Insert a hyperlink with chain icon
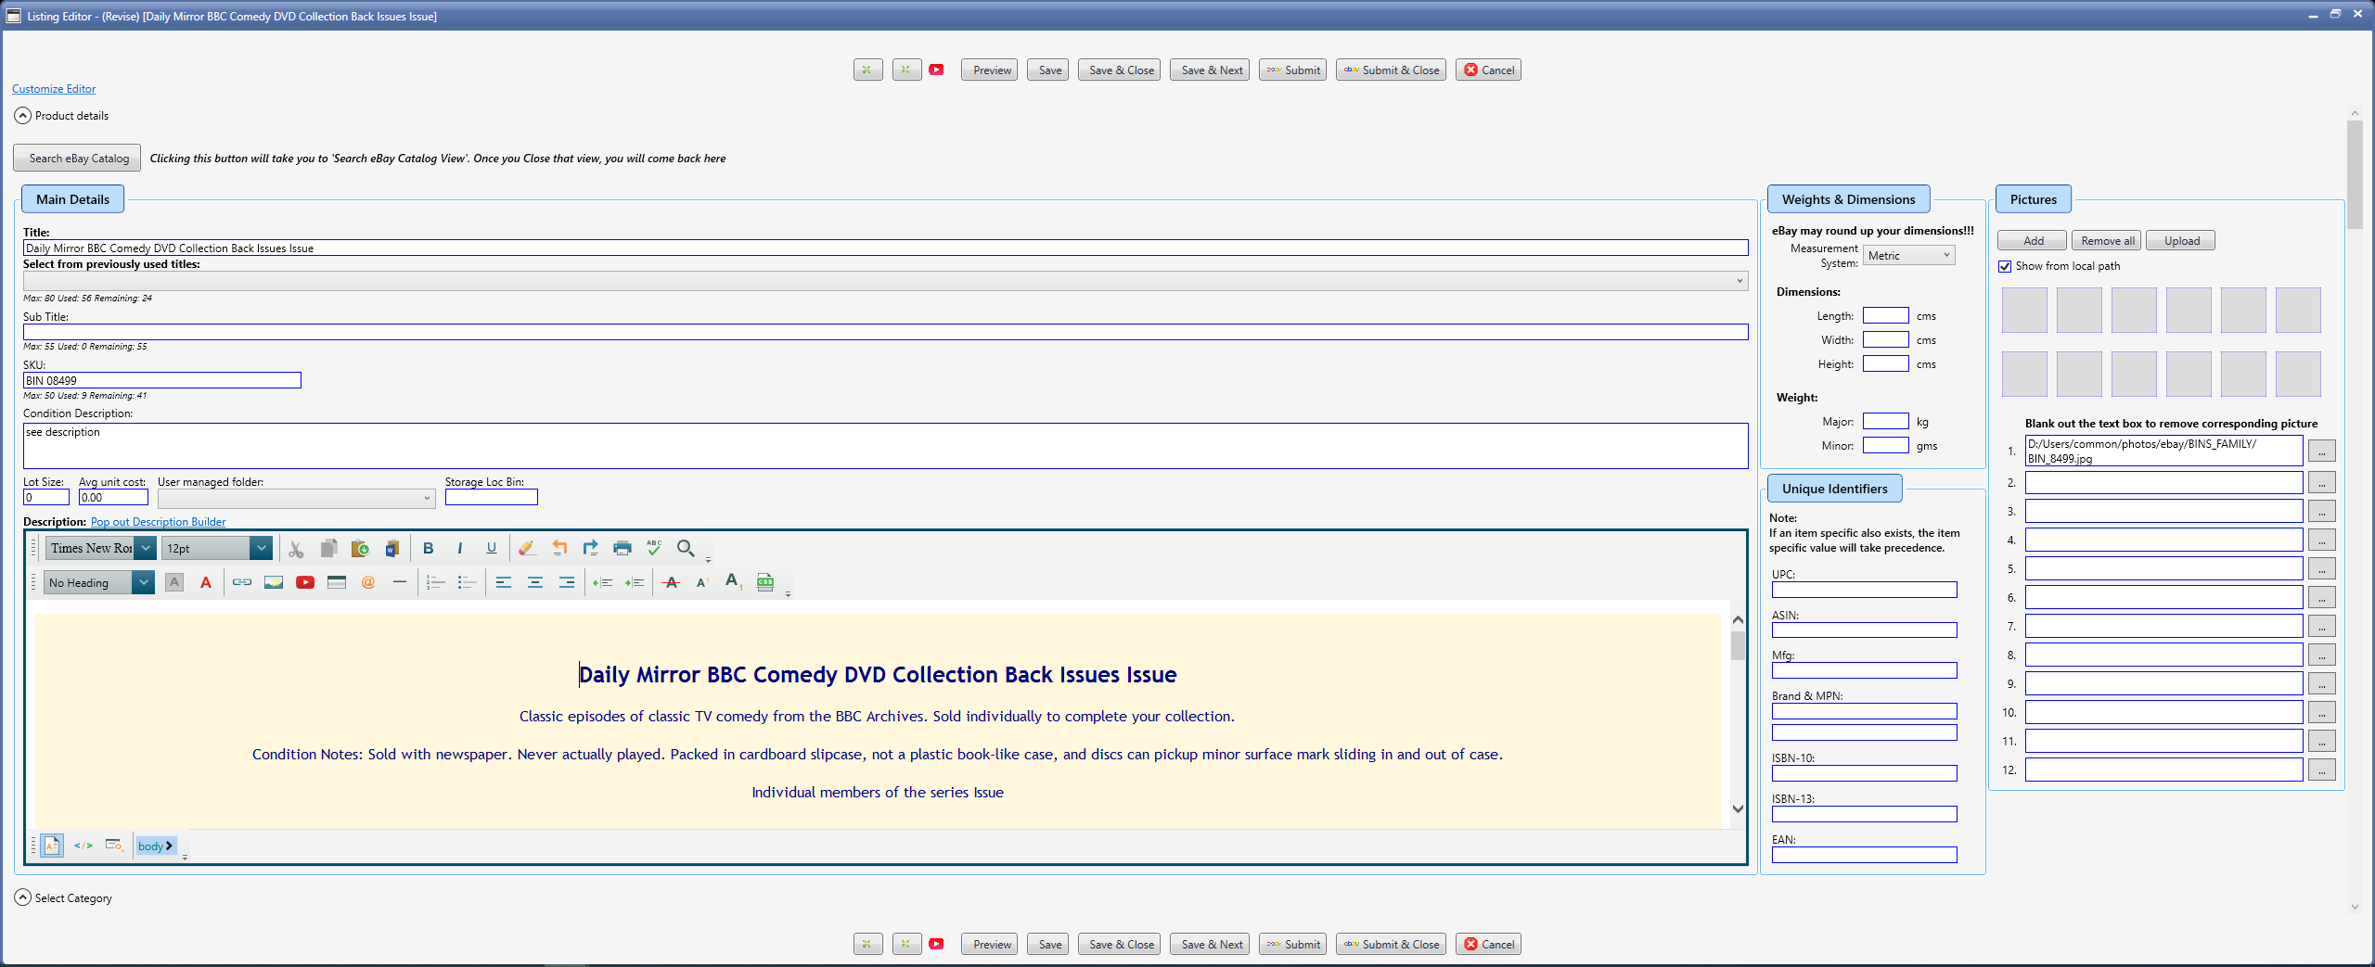The image size is (2375, 967). (242, 582)
